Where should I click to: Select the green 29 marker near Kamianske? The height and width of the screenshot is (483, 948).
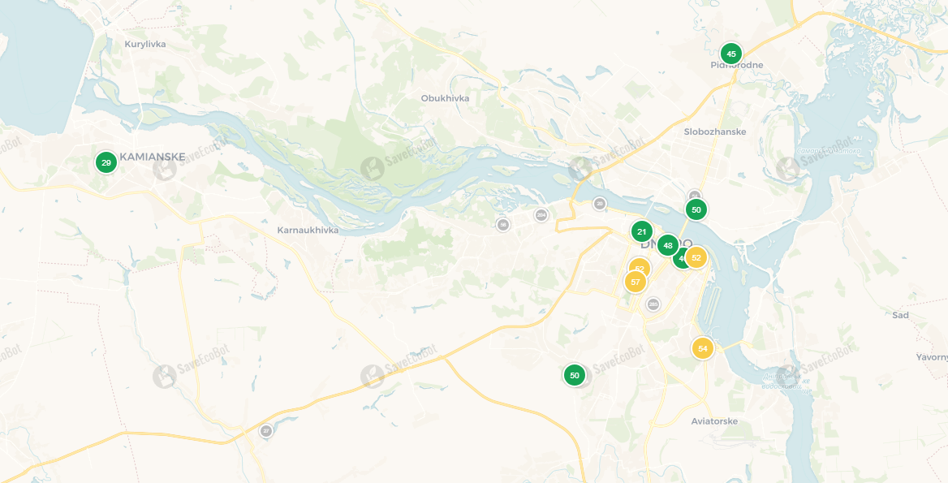[x=106, y=162]
